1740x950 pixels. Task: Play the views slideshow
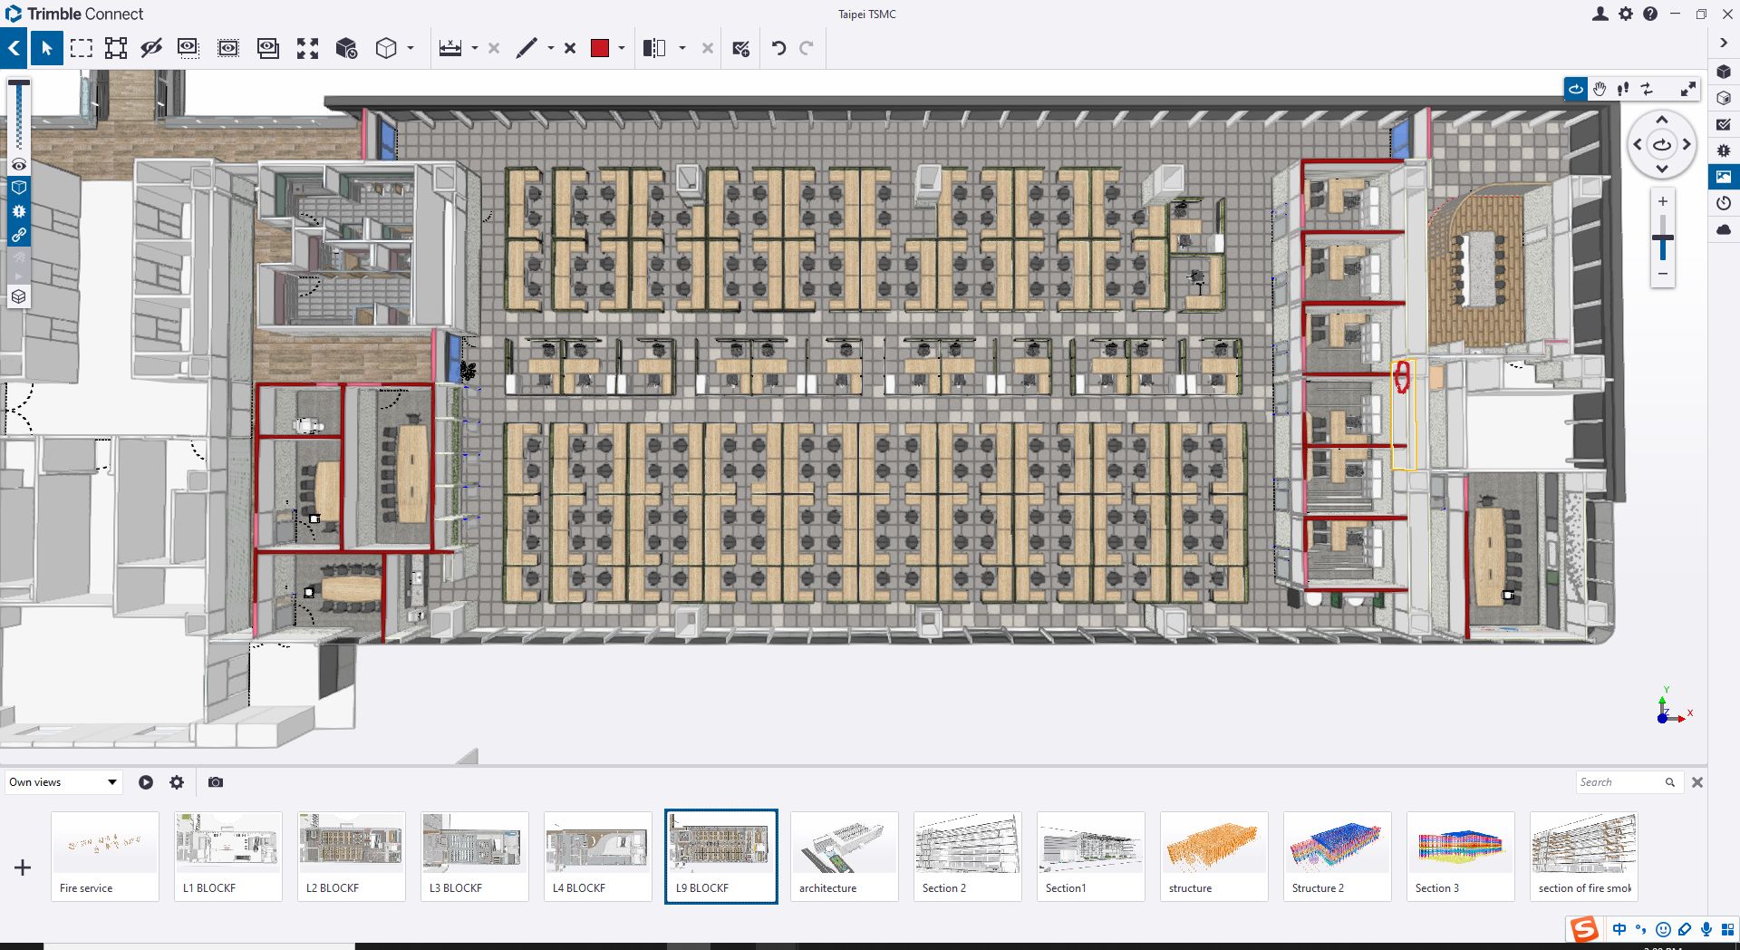coord(146,782)
